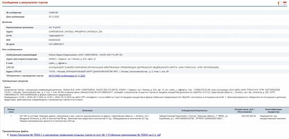The image size is (289, 139).
Task: Click the 'Кем опубликовано' section heading
Action: point(12,49)
